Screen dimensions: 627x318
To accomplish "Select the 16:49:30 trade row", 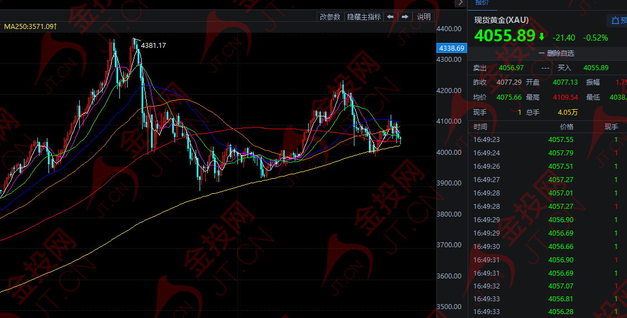I will [547, 247].
